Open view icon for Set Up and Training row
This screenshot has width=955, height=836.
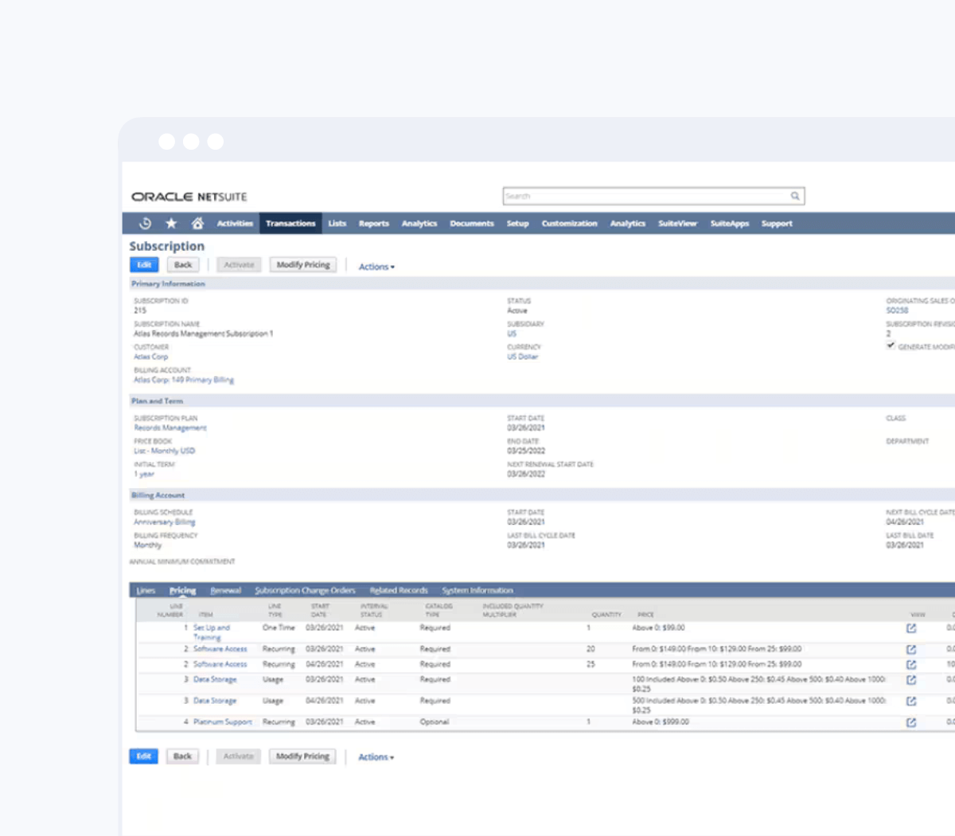(911, 628)
